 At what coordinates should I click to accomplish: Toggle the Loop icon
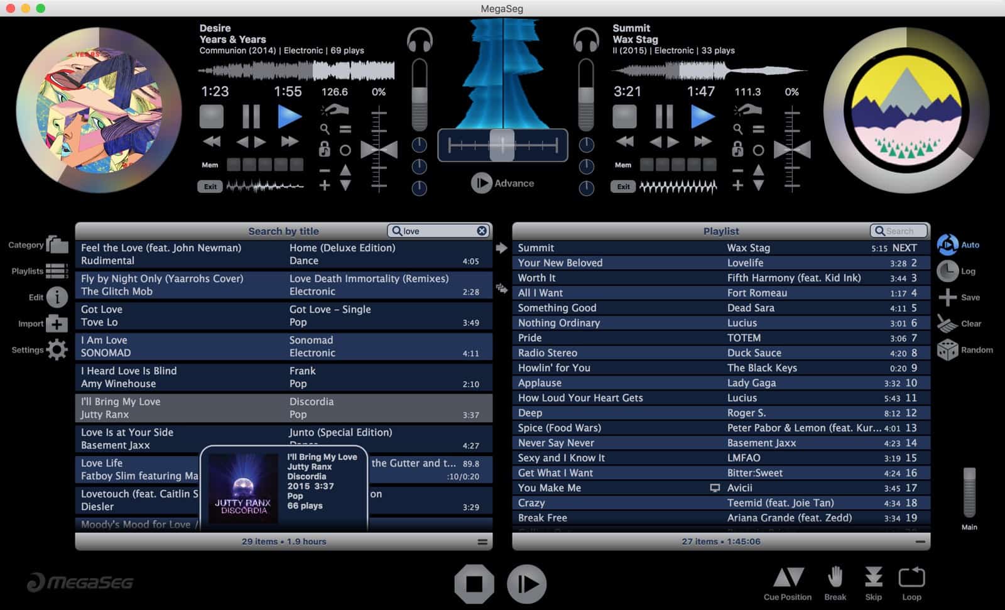pyautogui.click(x=912, y=577)
